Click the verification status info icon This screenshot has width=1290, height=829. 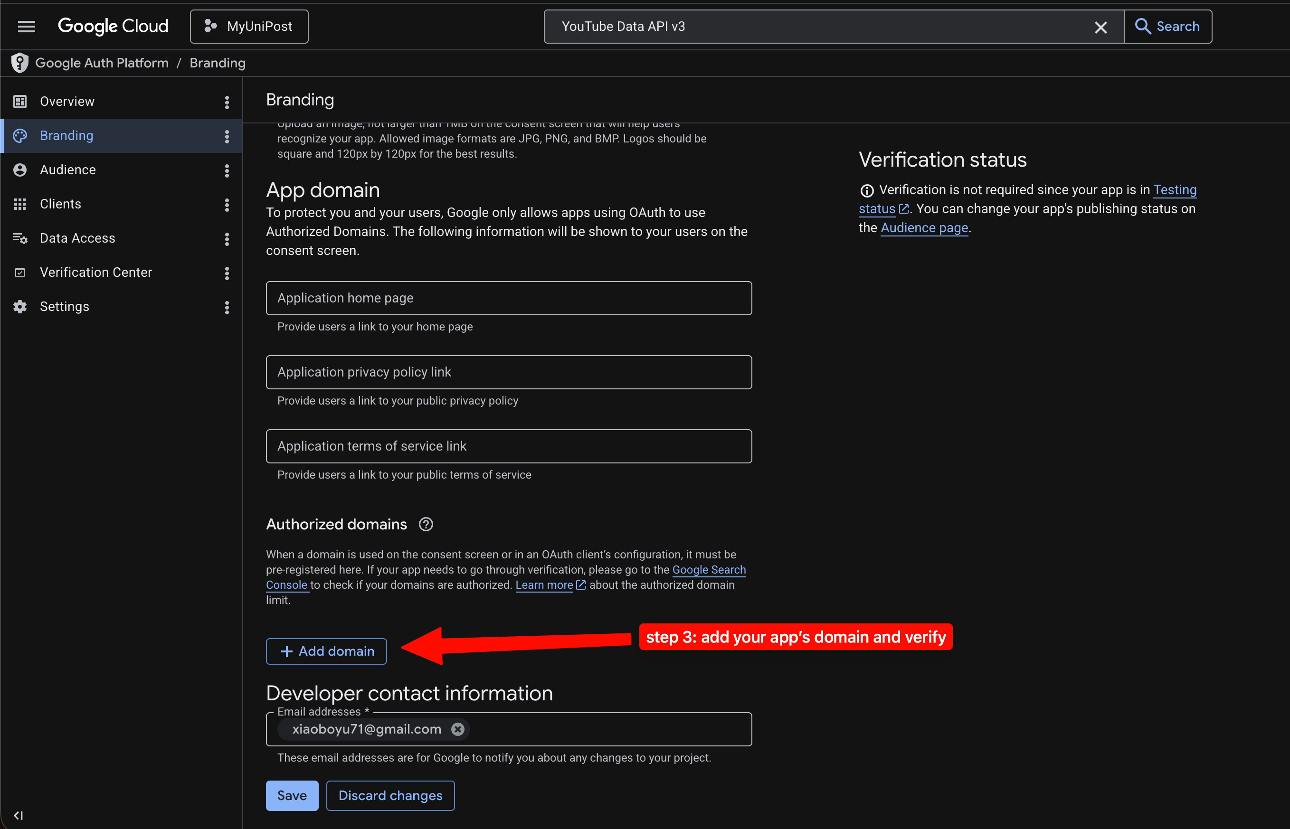tap(867, 190)
